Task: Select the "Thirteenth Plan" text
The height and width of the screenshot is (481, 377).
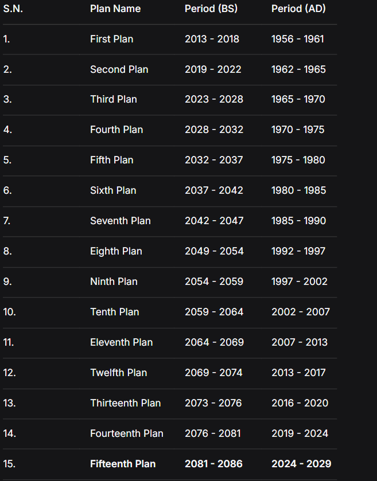Action: 125,403
